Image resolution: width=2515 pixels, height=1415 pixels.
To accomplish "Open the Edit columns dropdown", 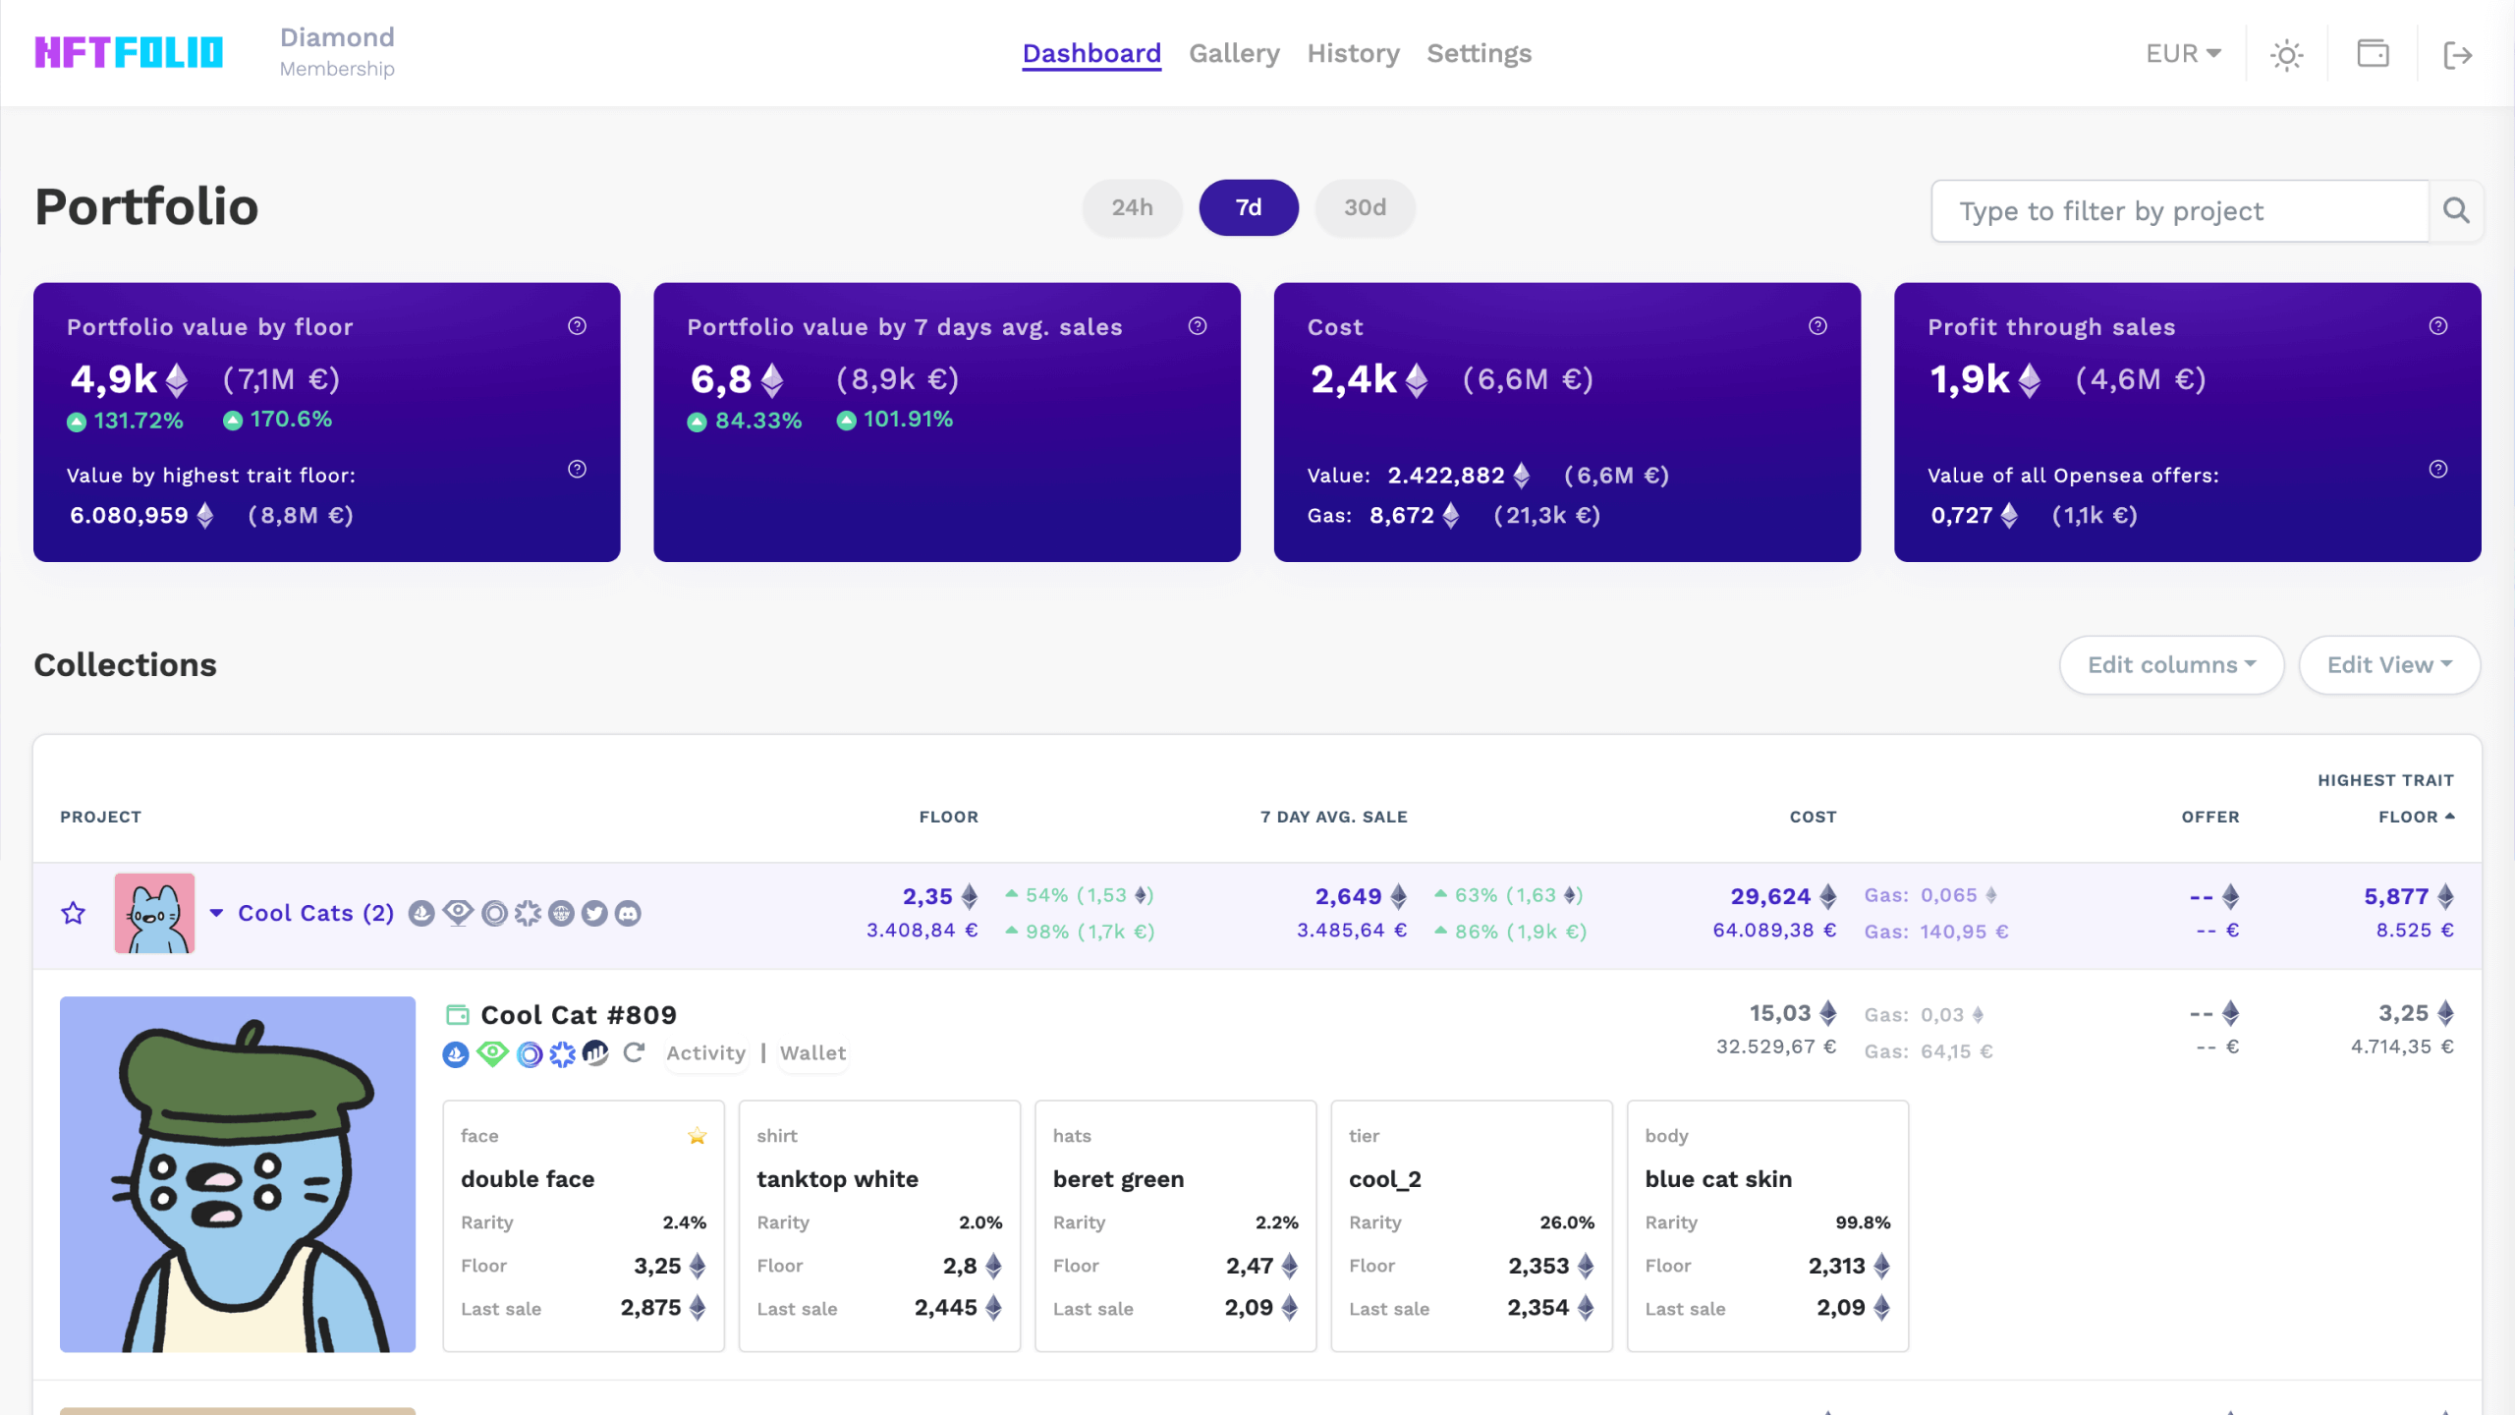I will [2171, 665].
